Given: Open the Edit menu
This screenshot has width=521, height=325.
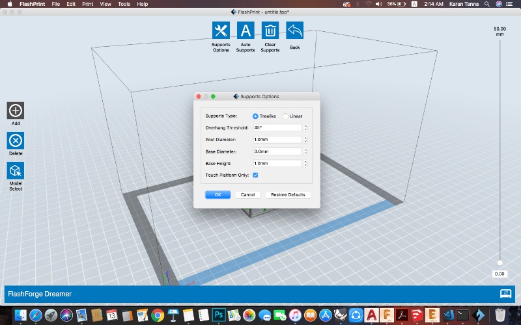Looking at the screenshot, I should (71, 4).
